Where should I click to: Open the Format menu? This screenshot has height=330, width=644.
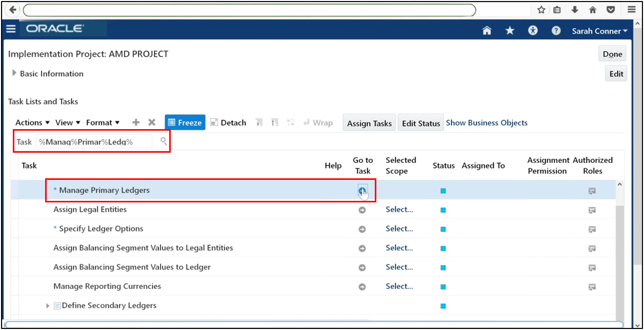click(x=100, y=122)
